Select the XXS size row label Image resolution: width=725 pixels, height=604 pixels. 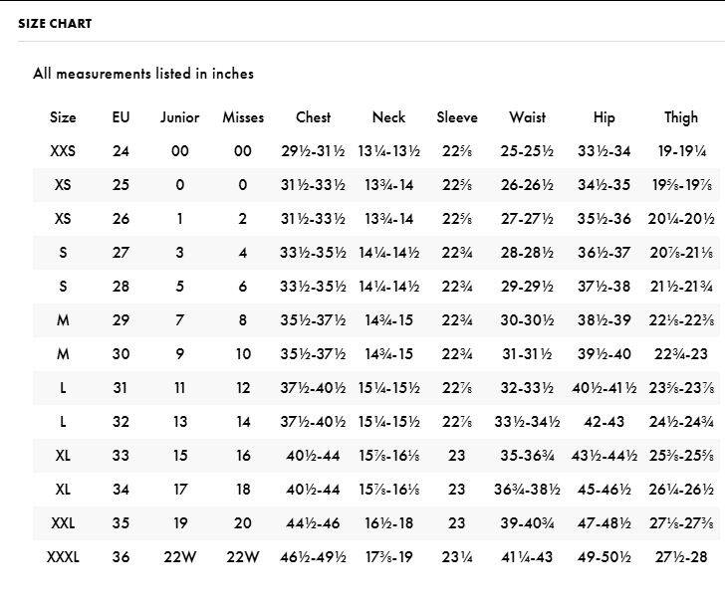pos(63,151)
